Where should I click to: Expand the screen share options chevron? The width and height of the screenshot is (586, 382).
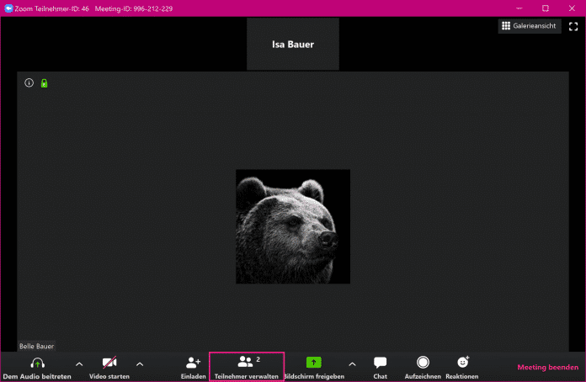tap(352, 363)
